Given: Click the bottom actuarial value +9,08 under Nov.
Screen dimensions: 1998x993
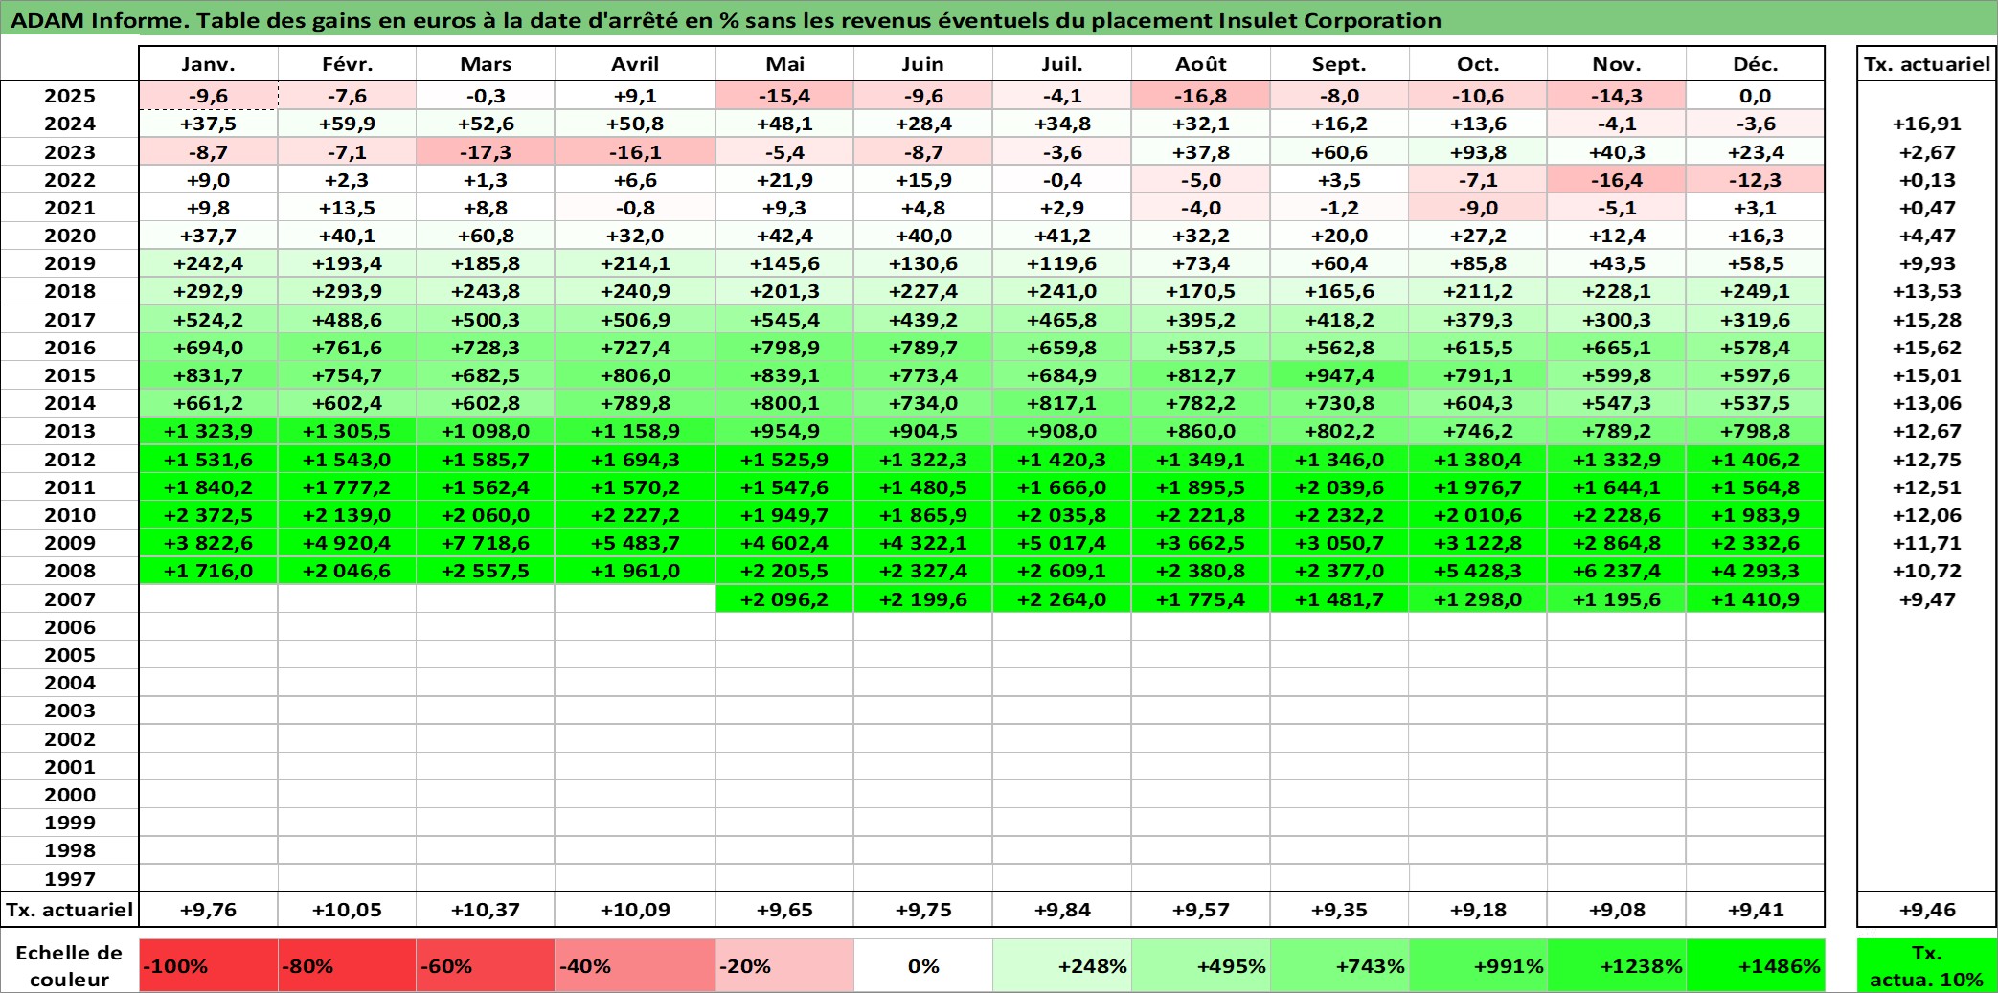Looking at the screenshot, I should (1617, 910).
